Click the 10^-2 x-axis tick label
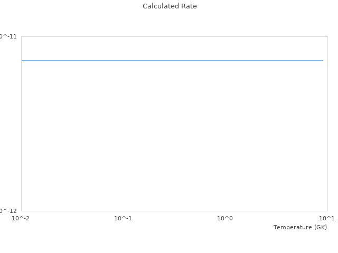The width and height of the screenshot is (338, 253). click(21, 218)
